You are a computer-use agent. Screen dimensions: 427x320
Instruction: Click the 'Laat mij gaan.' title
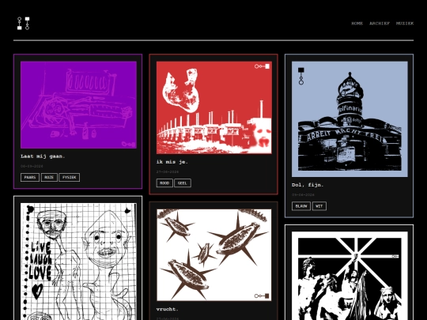tap(43, 156)
